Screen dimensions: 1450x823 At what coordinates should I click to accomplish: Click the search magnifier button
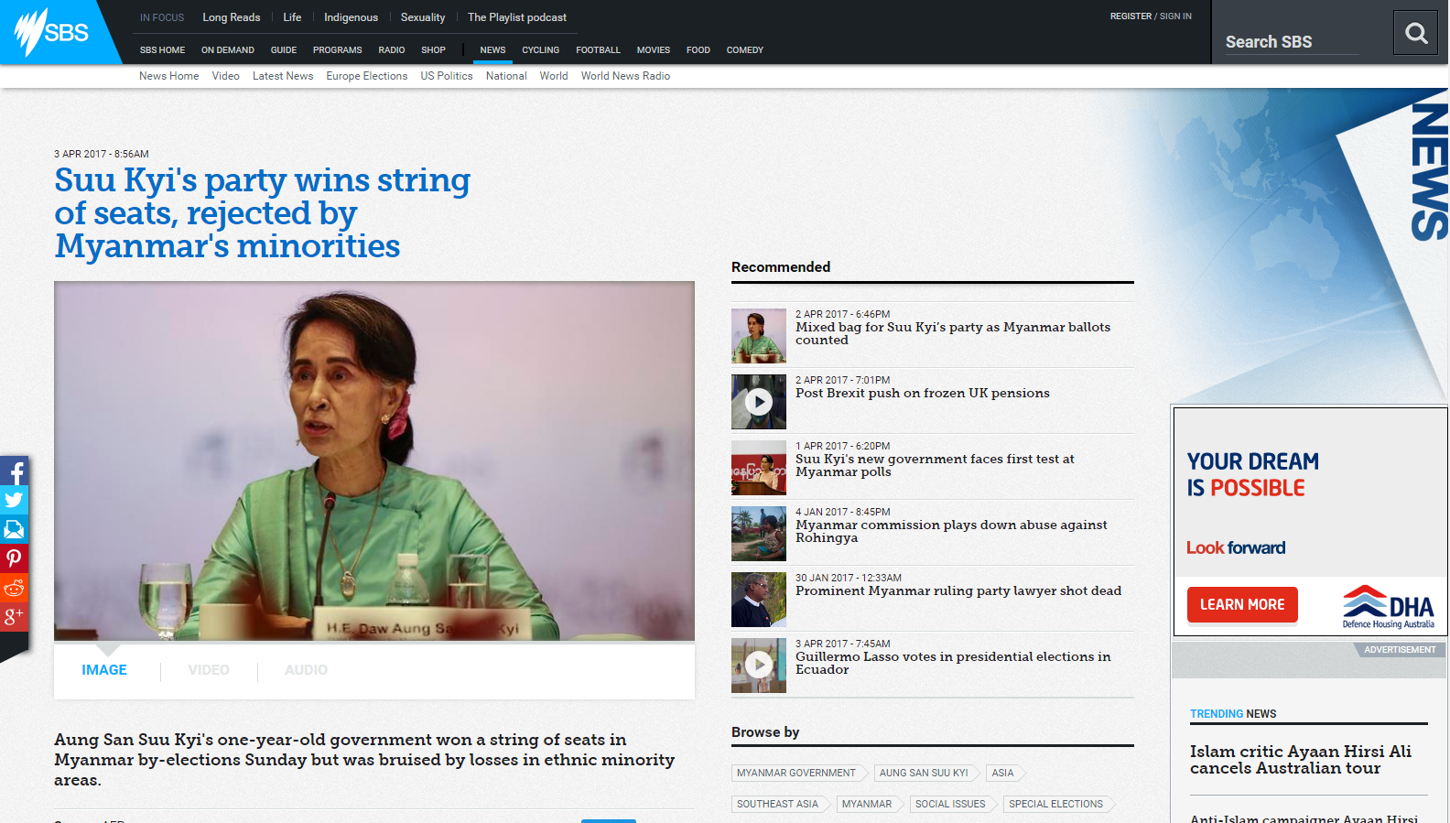[1416, 33]
